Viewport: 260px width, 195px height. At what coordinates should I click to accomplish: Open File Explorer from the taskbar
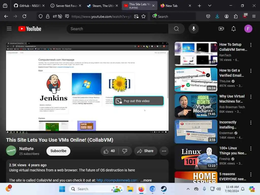pos(130,189)
